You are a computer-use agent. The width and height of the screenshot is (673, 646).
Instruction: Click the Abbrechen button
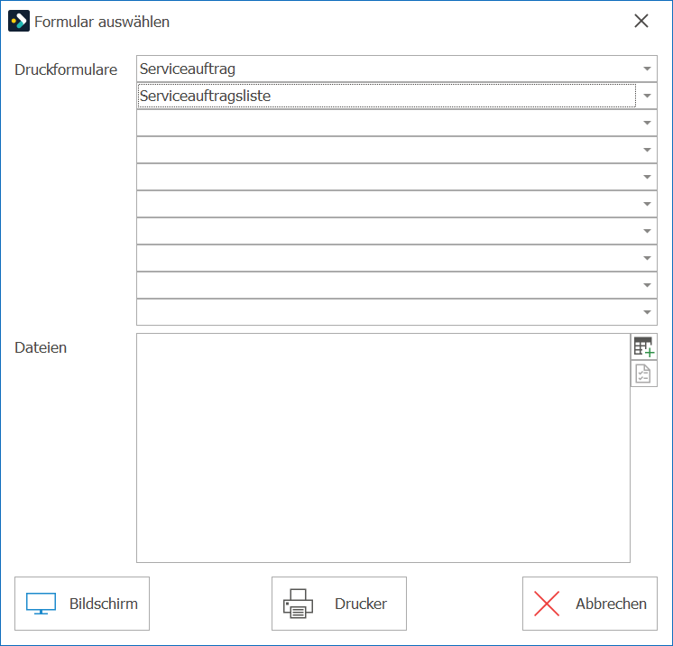click(590, 604)
